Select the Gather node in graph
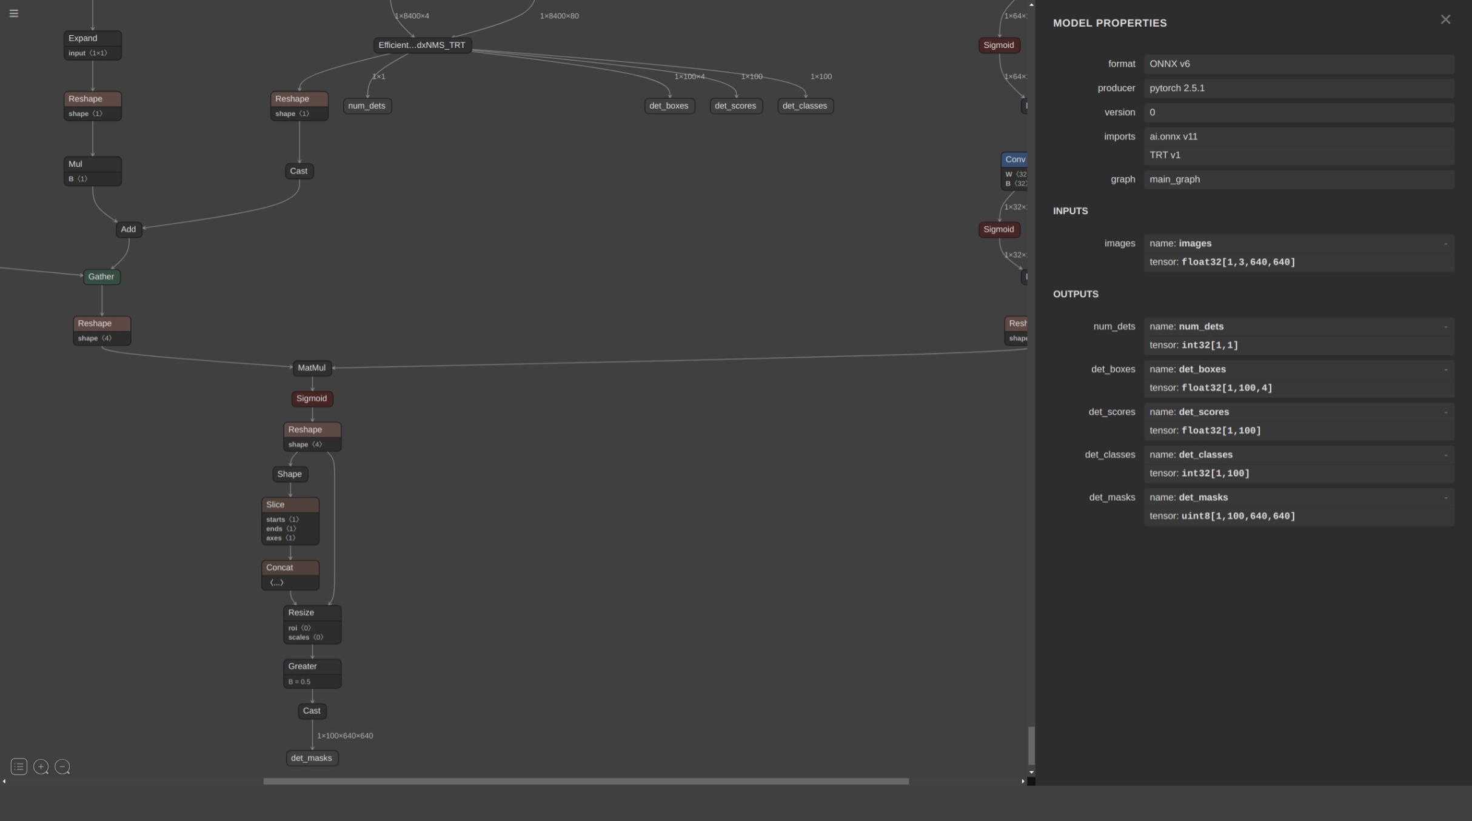The width and height of the screenshot is (1472, 821). pos(101,276)
